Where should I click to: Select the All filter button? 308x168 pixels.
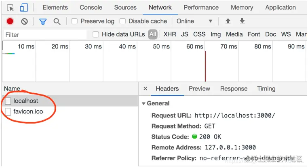click(x=153, y=34)
